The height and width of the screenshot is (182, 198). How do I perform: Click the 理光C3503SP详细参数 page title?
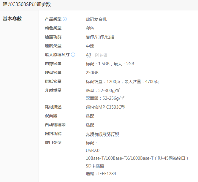click(x=27, y=4)
